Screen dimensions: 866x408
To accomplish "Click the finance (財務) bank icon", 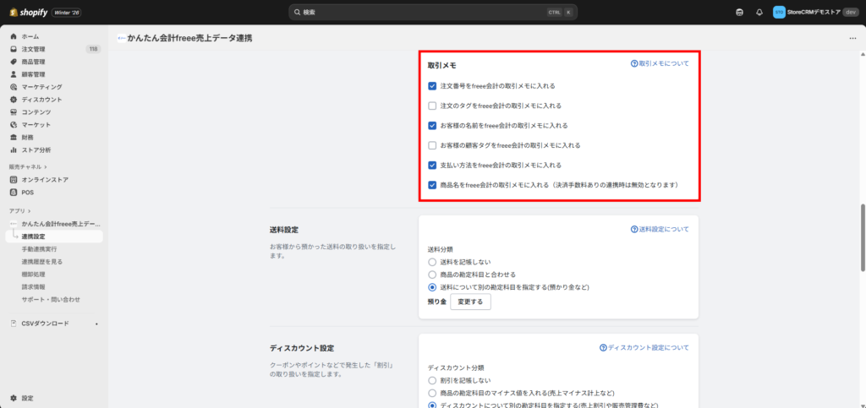I will click(14, 138).
